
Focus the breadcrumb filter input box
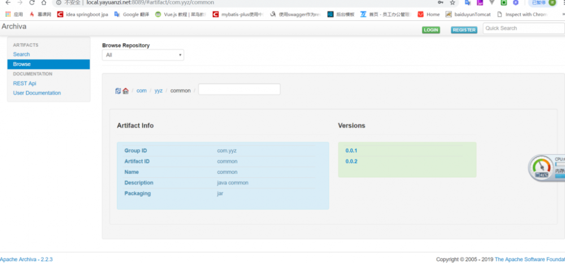click(x=239, y=89)
